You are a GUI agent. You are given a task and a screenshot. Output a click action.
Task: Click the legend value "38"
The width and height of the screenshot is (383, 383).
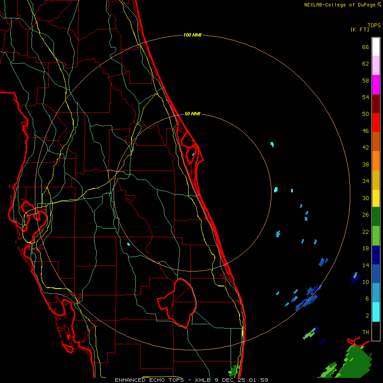pos(366,164)
